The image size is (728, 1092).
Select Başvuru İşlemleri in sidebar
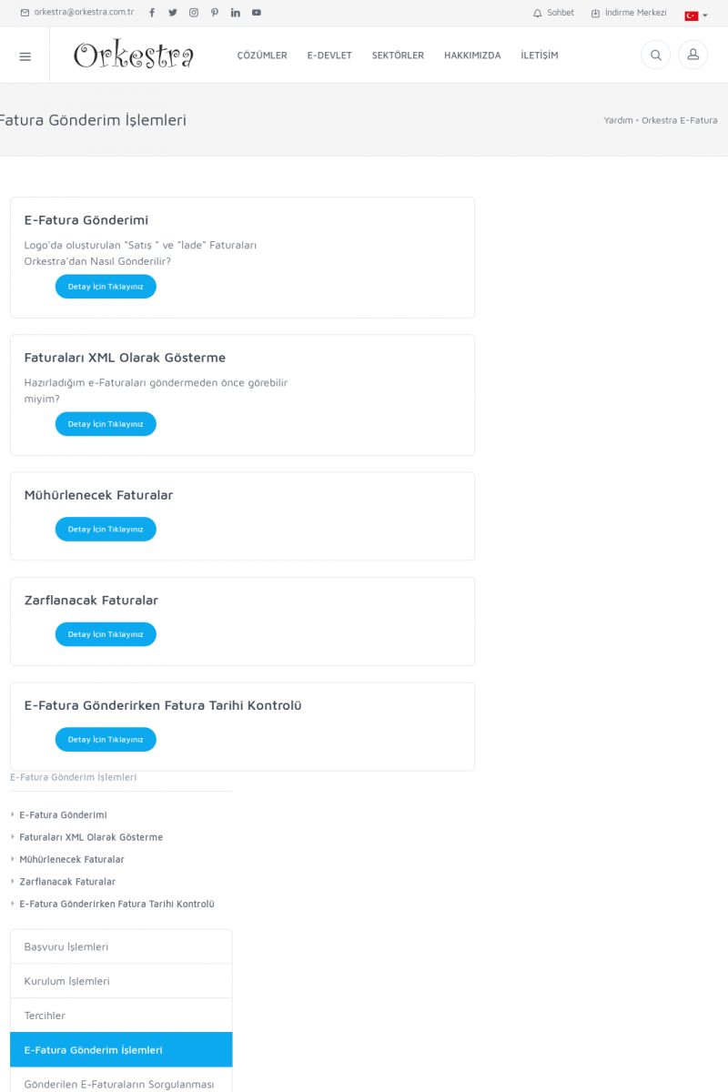tap(121, 946)
